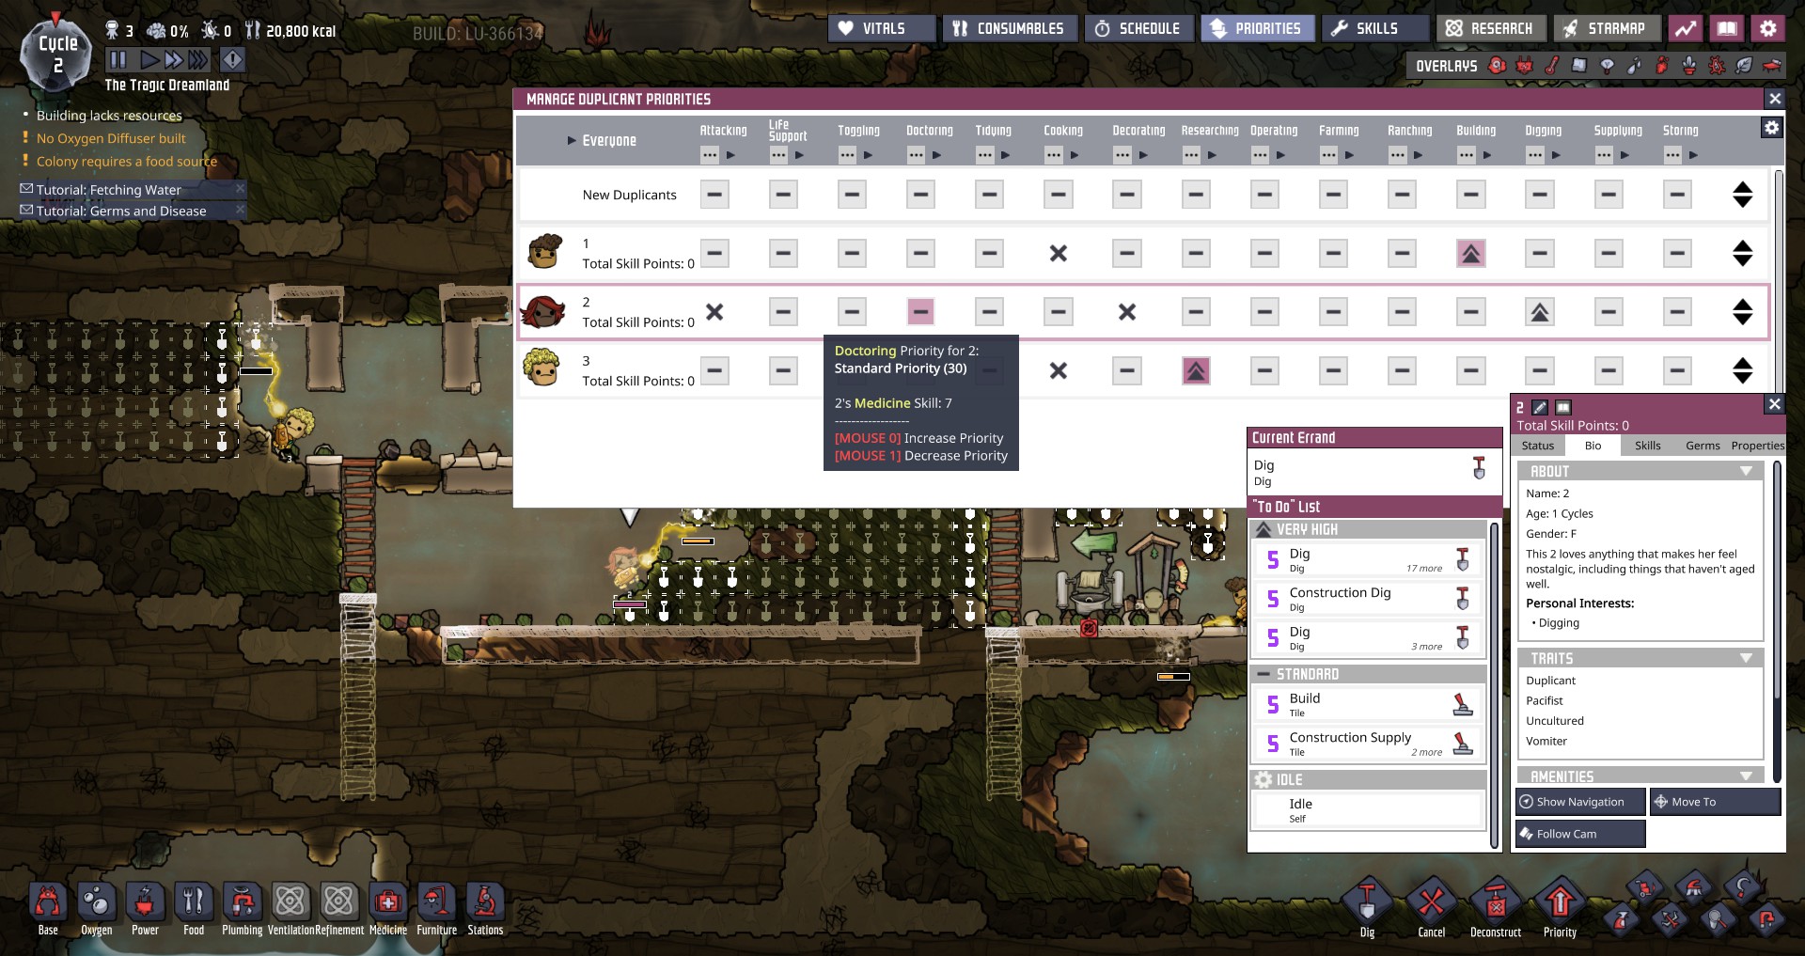Viewport: 1805px width, 956px height.
Task: Open the codex book icon in top bar
Action: tap(1727, 28)
